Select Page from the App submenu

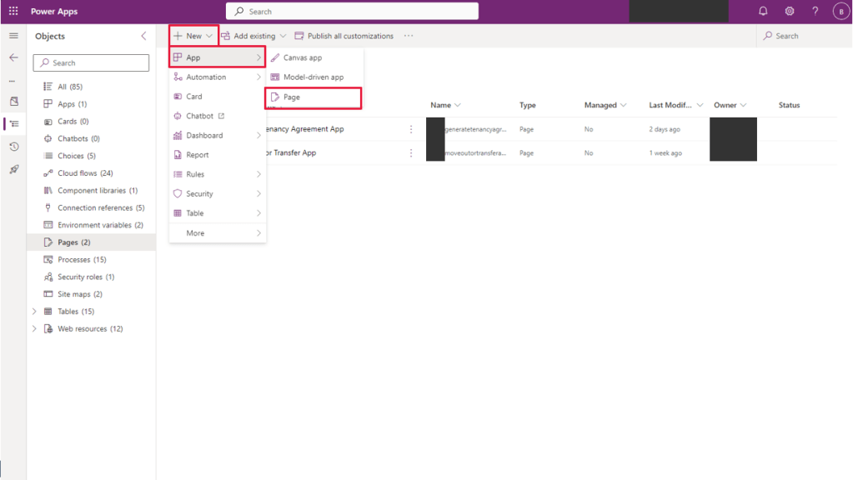(x=292, y=97)
